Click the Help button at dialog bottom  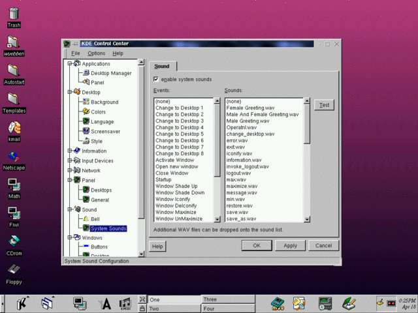tap(157, 246)
